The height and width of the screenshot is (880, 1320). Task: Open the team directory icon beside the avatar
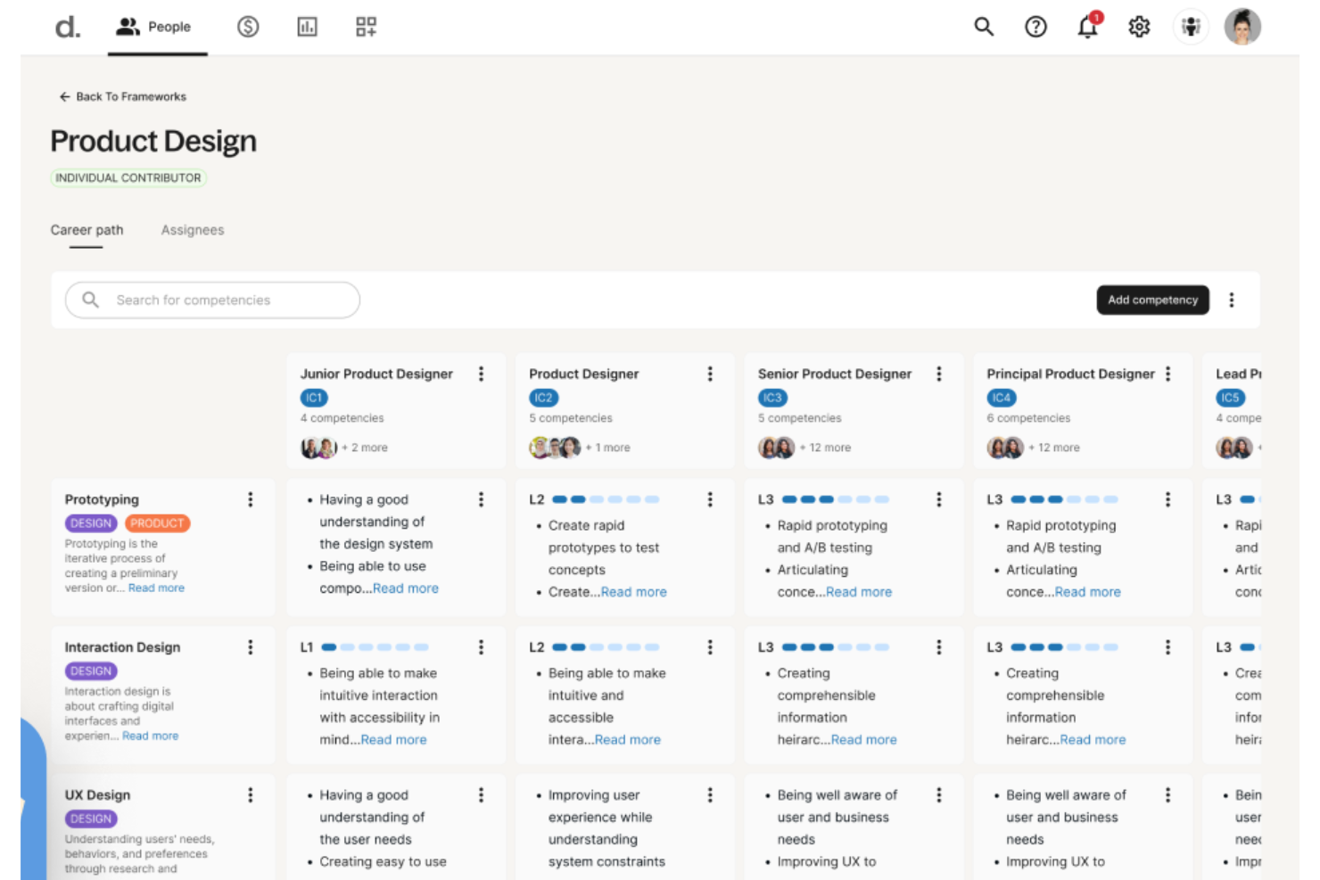pyautogui.click(x=1192, y=27)
